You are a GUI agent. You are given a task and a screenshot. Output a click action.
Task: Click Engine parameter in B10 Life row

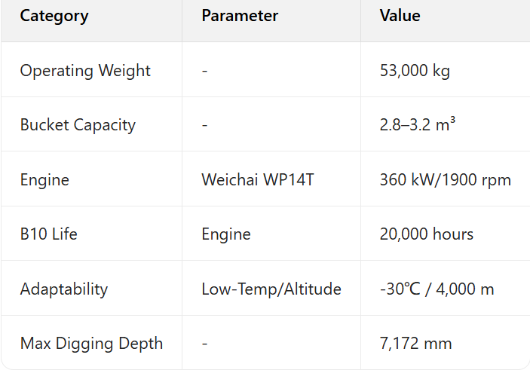click(226, 234)
